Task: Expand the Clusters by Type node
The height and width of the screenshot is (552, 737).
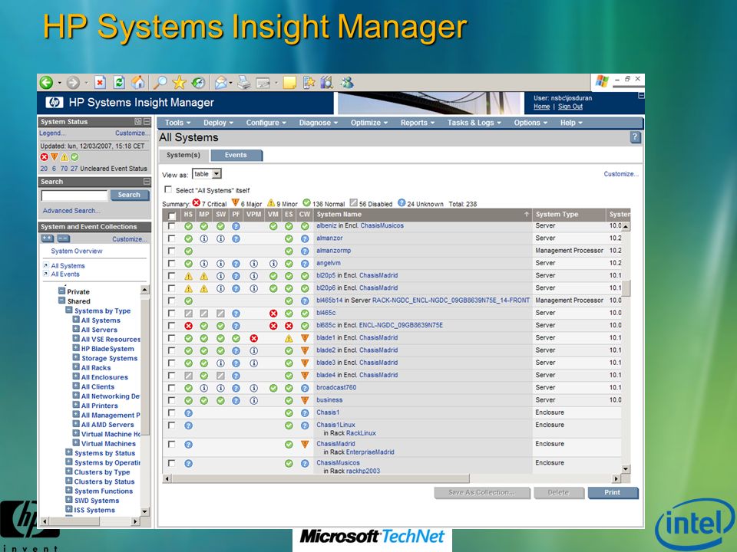Action: (68, 472)
